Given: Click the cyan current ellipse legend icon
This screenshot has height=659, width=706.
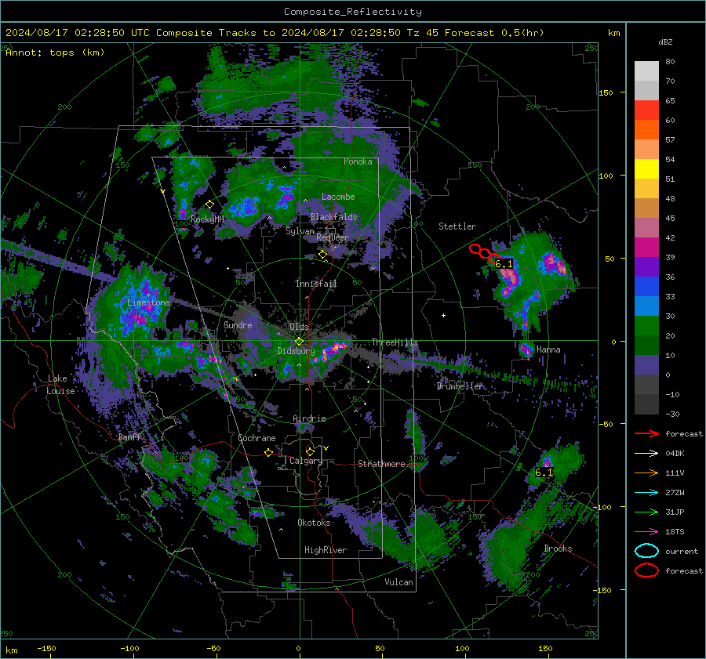Looking at the screenshot, I should pos(646,551).
